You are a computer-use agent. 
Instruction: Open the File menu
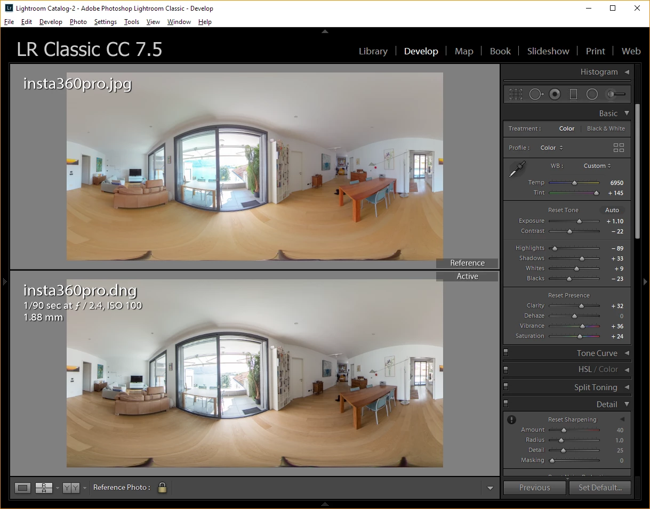coord(9,22)
